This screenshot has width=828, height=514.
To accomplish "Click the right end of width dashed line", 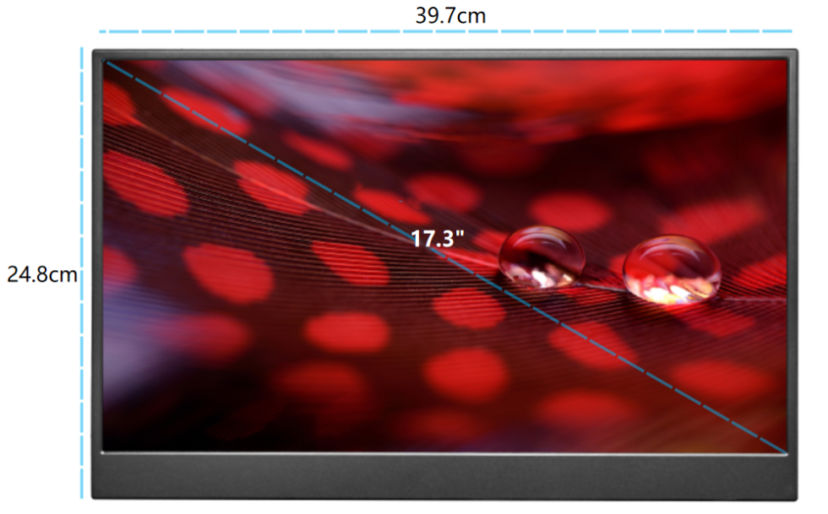I will (793, 32).
